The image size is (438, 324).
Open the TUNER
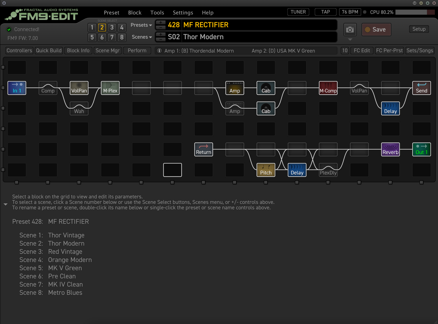coord(298,12)
